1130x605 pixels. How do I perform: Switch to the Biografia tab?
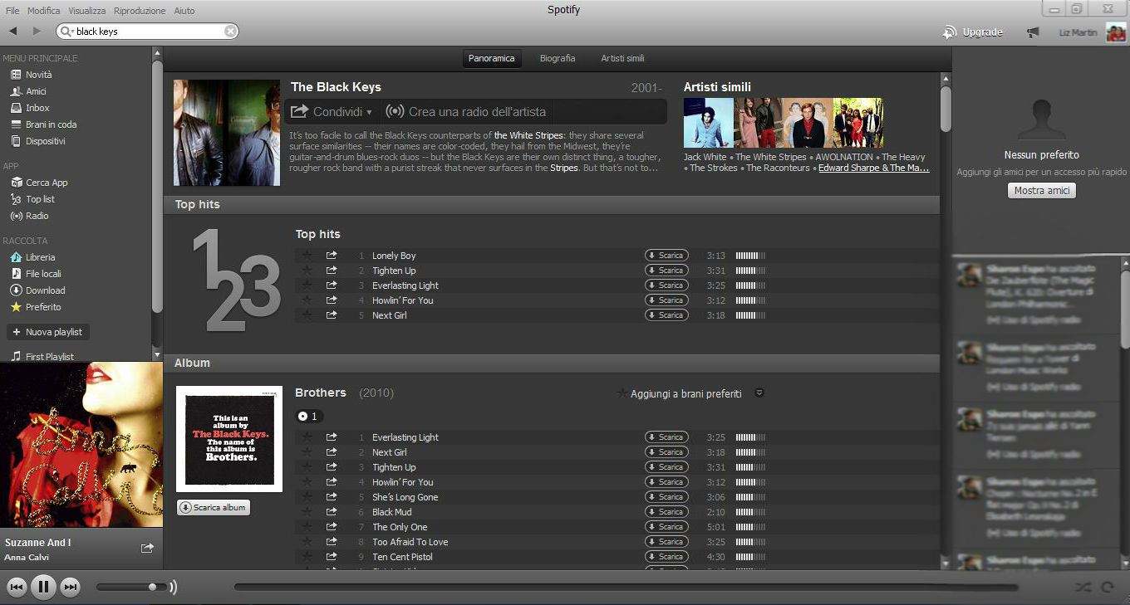pyautogui.click(x=558, y=58)
